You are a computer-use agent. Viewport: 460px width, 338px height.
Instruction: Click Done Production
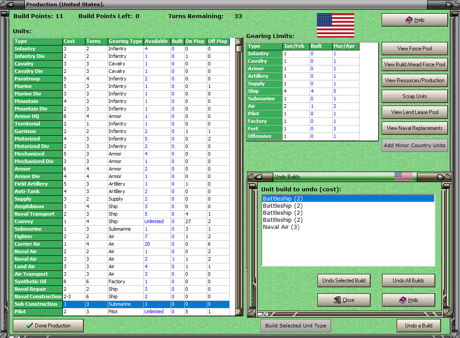coord(48,325)
